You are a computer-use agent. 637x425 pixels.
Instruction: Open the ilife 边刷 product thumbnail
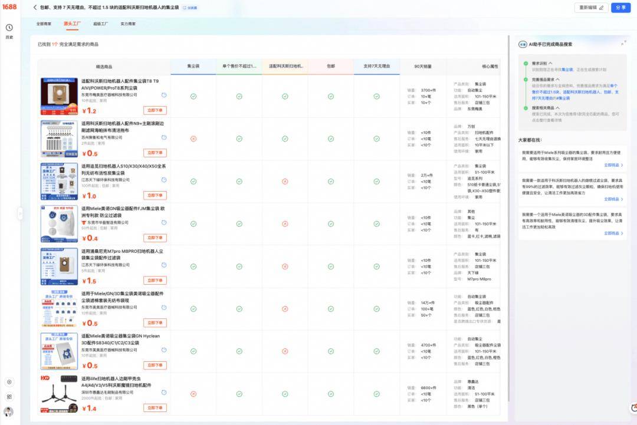59,394
